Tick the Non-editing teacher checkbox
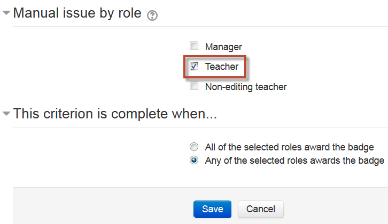This screenshot has width=388, height=224. [x=194, y=86]
